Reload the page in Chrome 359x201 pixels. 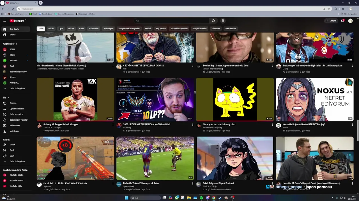click(x=13, y=9)
